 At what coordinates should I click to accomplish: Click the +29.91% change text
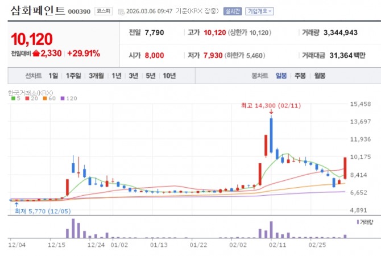coord(84,53)
